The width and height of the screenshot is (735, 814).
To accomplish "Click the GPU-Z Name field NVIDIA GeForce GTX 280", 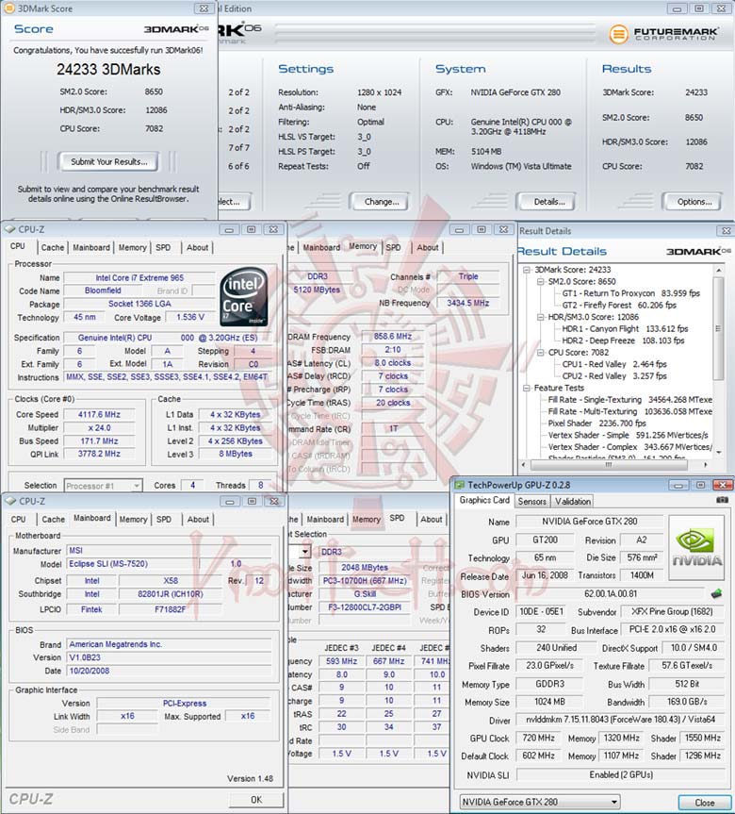I will (590, 522).
